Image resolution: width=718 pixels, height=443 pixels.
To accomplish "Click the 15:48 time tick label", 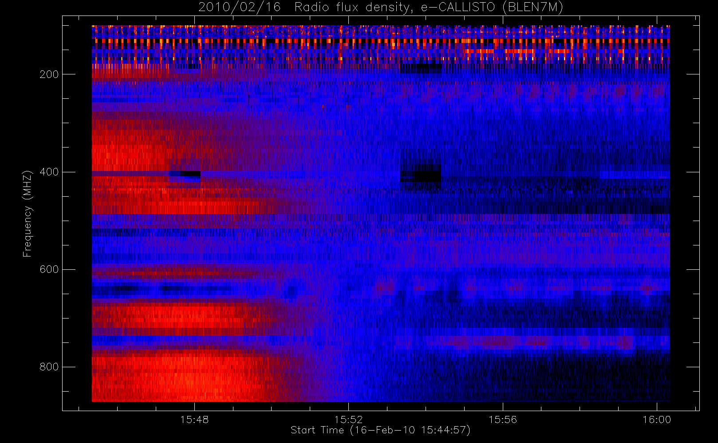I will click(x=194, y=420).
